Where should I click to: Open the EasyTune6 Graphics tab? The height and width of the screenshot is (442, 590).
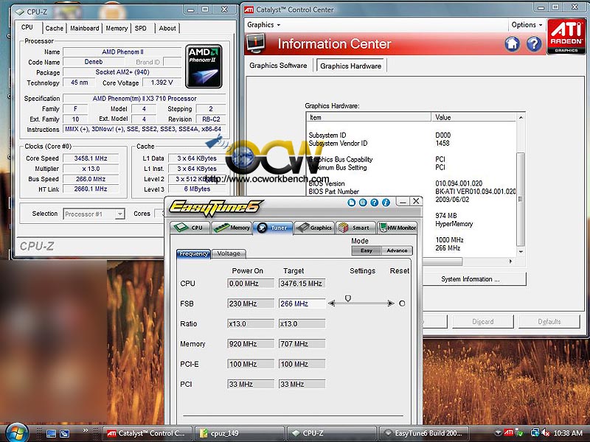[x=314, y=228]
